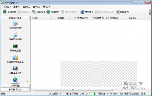Image resolution: width=152 pixels, height=96 pixels.
Task: Click the 指定规则到主机 icon
Action: pyautogui.click(x=97, y=12)
